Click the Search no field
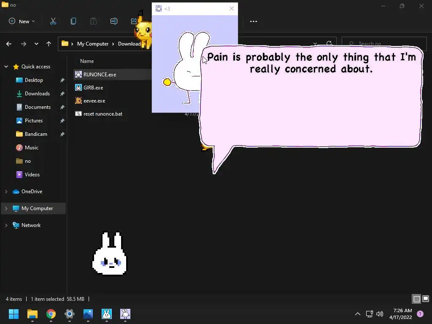The height and width of the screenshot is (324, 432). (x=384, y=44)
